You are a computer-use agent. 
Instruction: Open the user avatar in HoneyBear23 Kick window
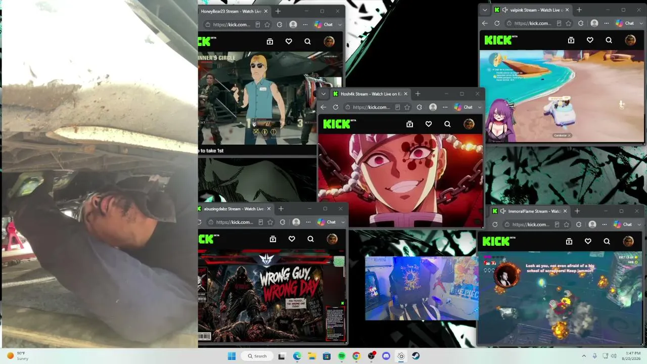click(x=329, y=41)
